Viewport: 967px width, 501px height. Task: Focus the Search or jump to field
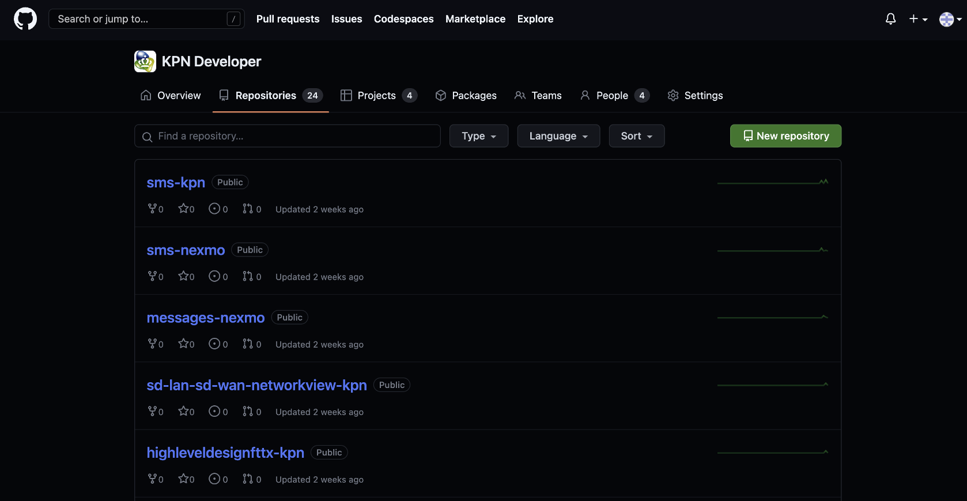coord(146,19)
